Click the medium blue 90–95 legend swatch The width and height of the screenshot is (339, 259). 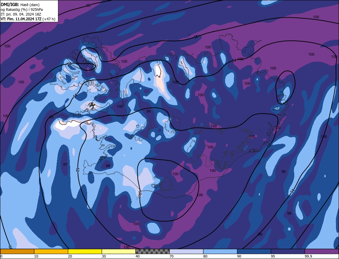(254, 252)
